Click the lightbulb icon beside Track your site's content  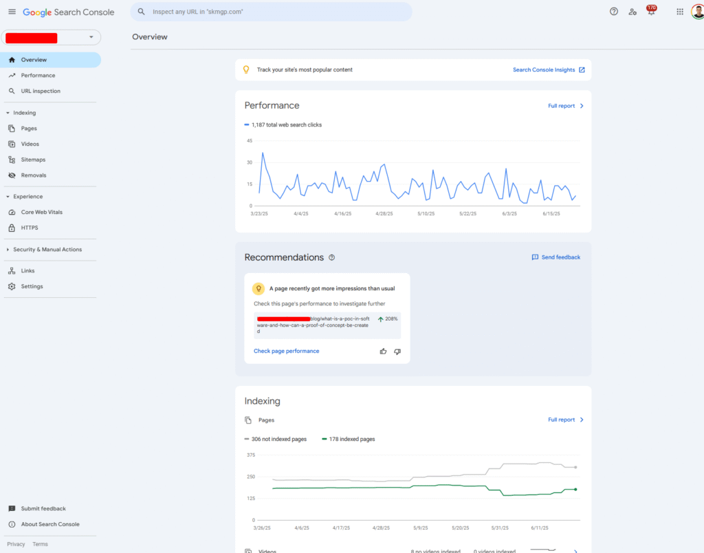246,69
